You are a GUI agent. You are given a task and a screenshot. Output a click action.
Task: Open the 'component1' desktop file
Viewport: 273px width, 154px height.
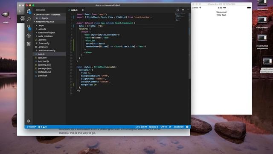[x=262, y=22]
